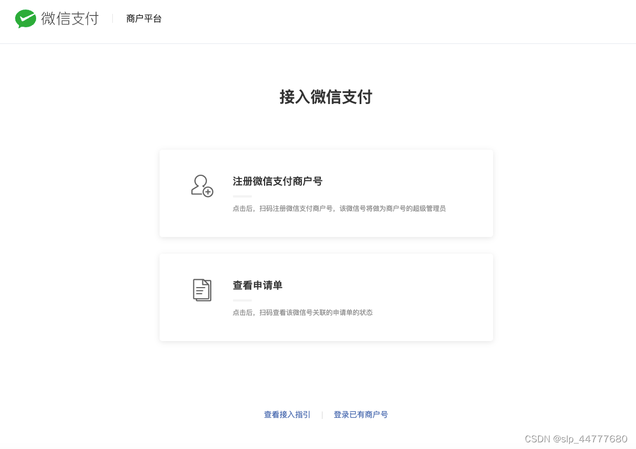Follow the 登录已有商户号 link
636x449 pixels.
coord(361,415)
